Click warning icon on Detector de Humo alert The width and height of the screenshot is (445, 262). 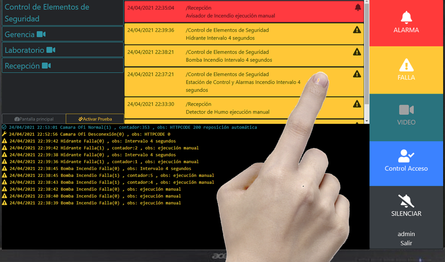[x=357, y=104]
